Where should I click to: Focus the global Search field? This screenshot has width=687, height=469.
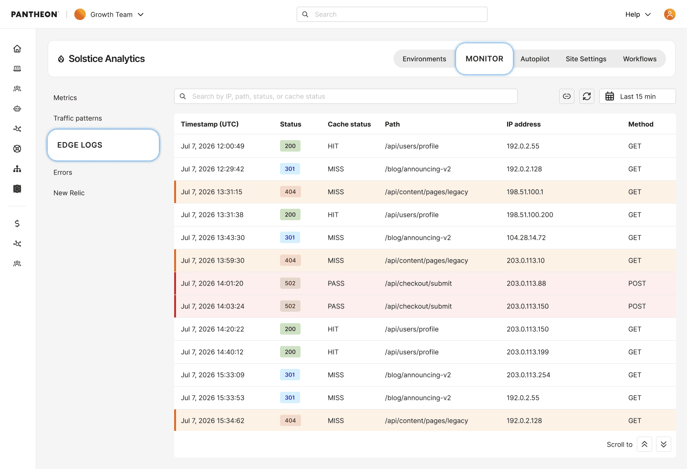pos(392,14)
